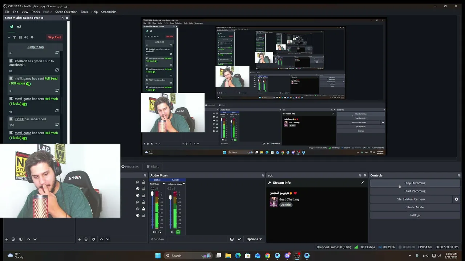Enable Studio Mode
This screenshot has width=465, height=261.
pos(415,207)
